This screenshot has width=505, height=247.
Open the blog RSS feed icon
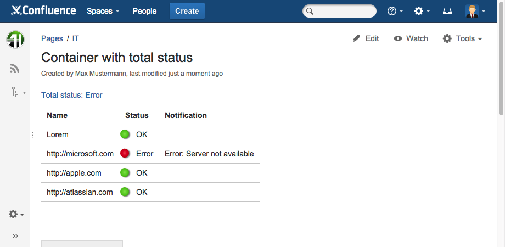tap(15, 69)
